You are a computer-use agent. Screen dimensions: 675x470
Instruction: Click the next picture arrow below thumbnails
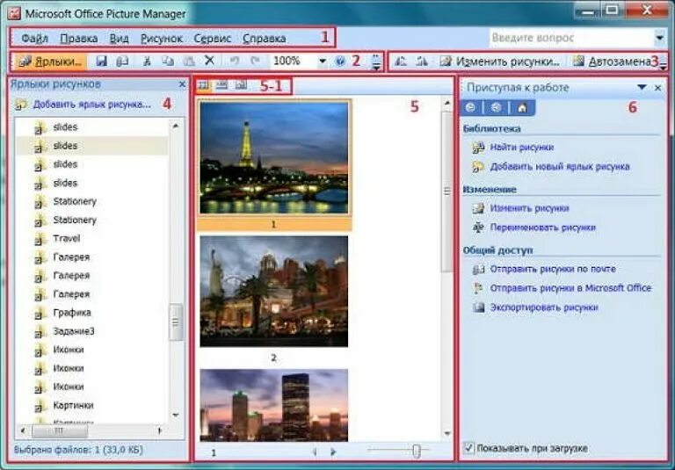pyautogui.click(x=333, y=452)
